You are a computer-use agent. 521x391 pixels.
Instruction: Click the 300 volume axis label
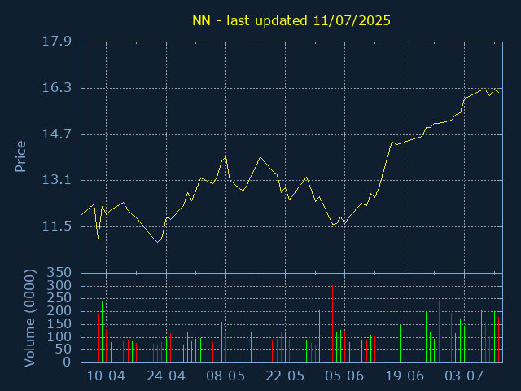click(59, 286)
